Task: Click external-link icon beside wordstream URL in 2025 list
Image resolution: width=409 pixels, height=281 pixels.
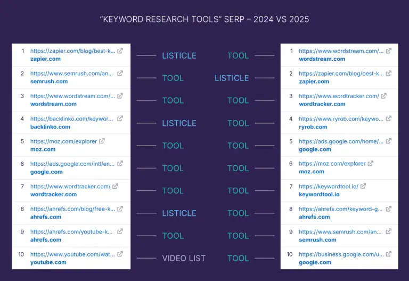Action: (x=389, y=51)
